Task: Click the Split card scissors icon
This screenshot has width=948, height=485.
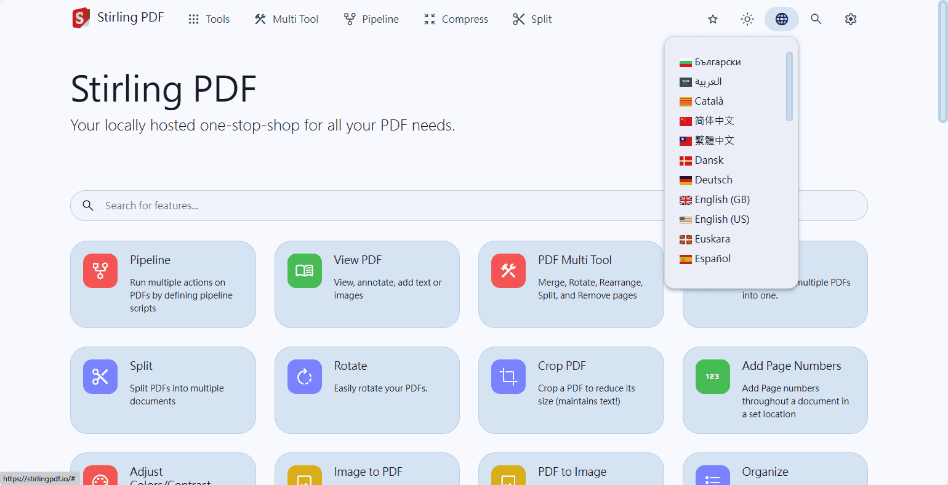Action: 100,377
